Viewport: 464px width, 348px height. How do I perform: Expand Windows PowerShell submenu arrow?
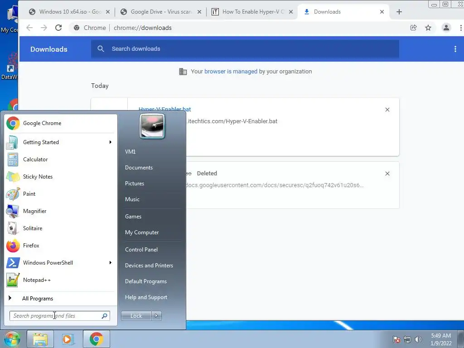coord(111,262)
